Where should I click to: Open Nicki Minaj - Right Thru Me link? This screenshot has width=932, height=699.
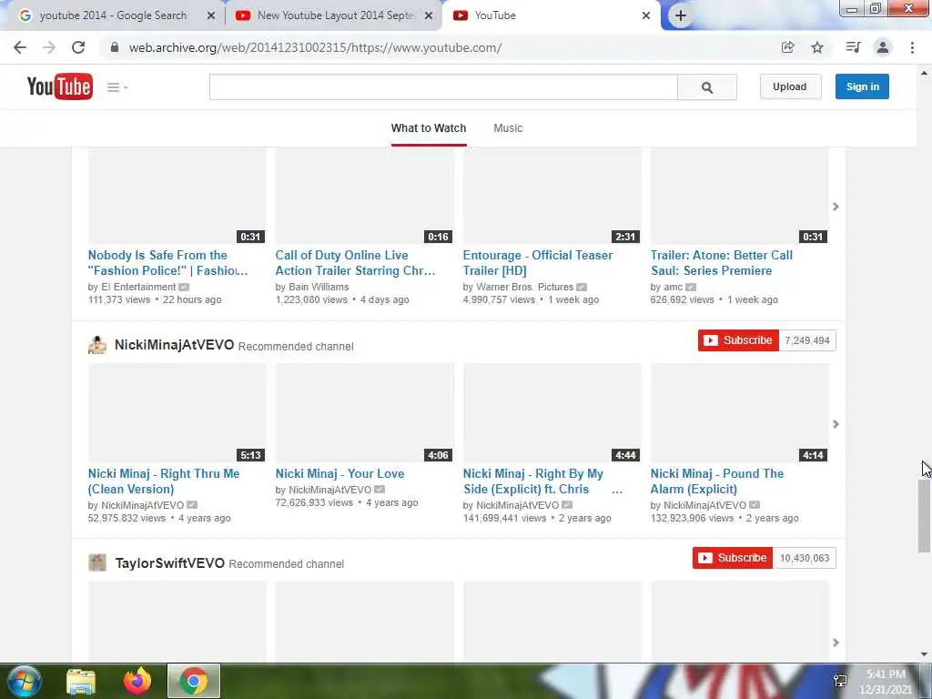point(164,481)
